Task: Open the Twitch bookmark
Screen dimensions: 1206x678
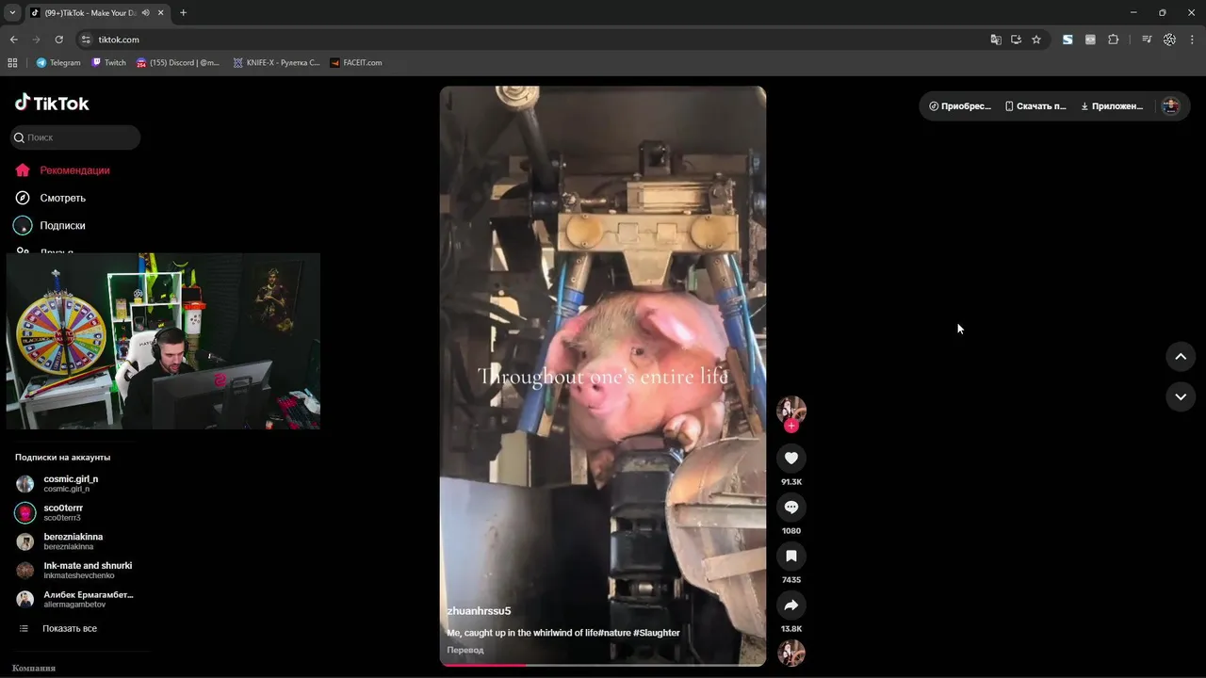Action: click(x=109, y=63)
